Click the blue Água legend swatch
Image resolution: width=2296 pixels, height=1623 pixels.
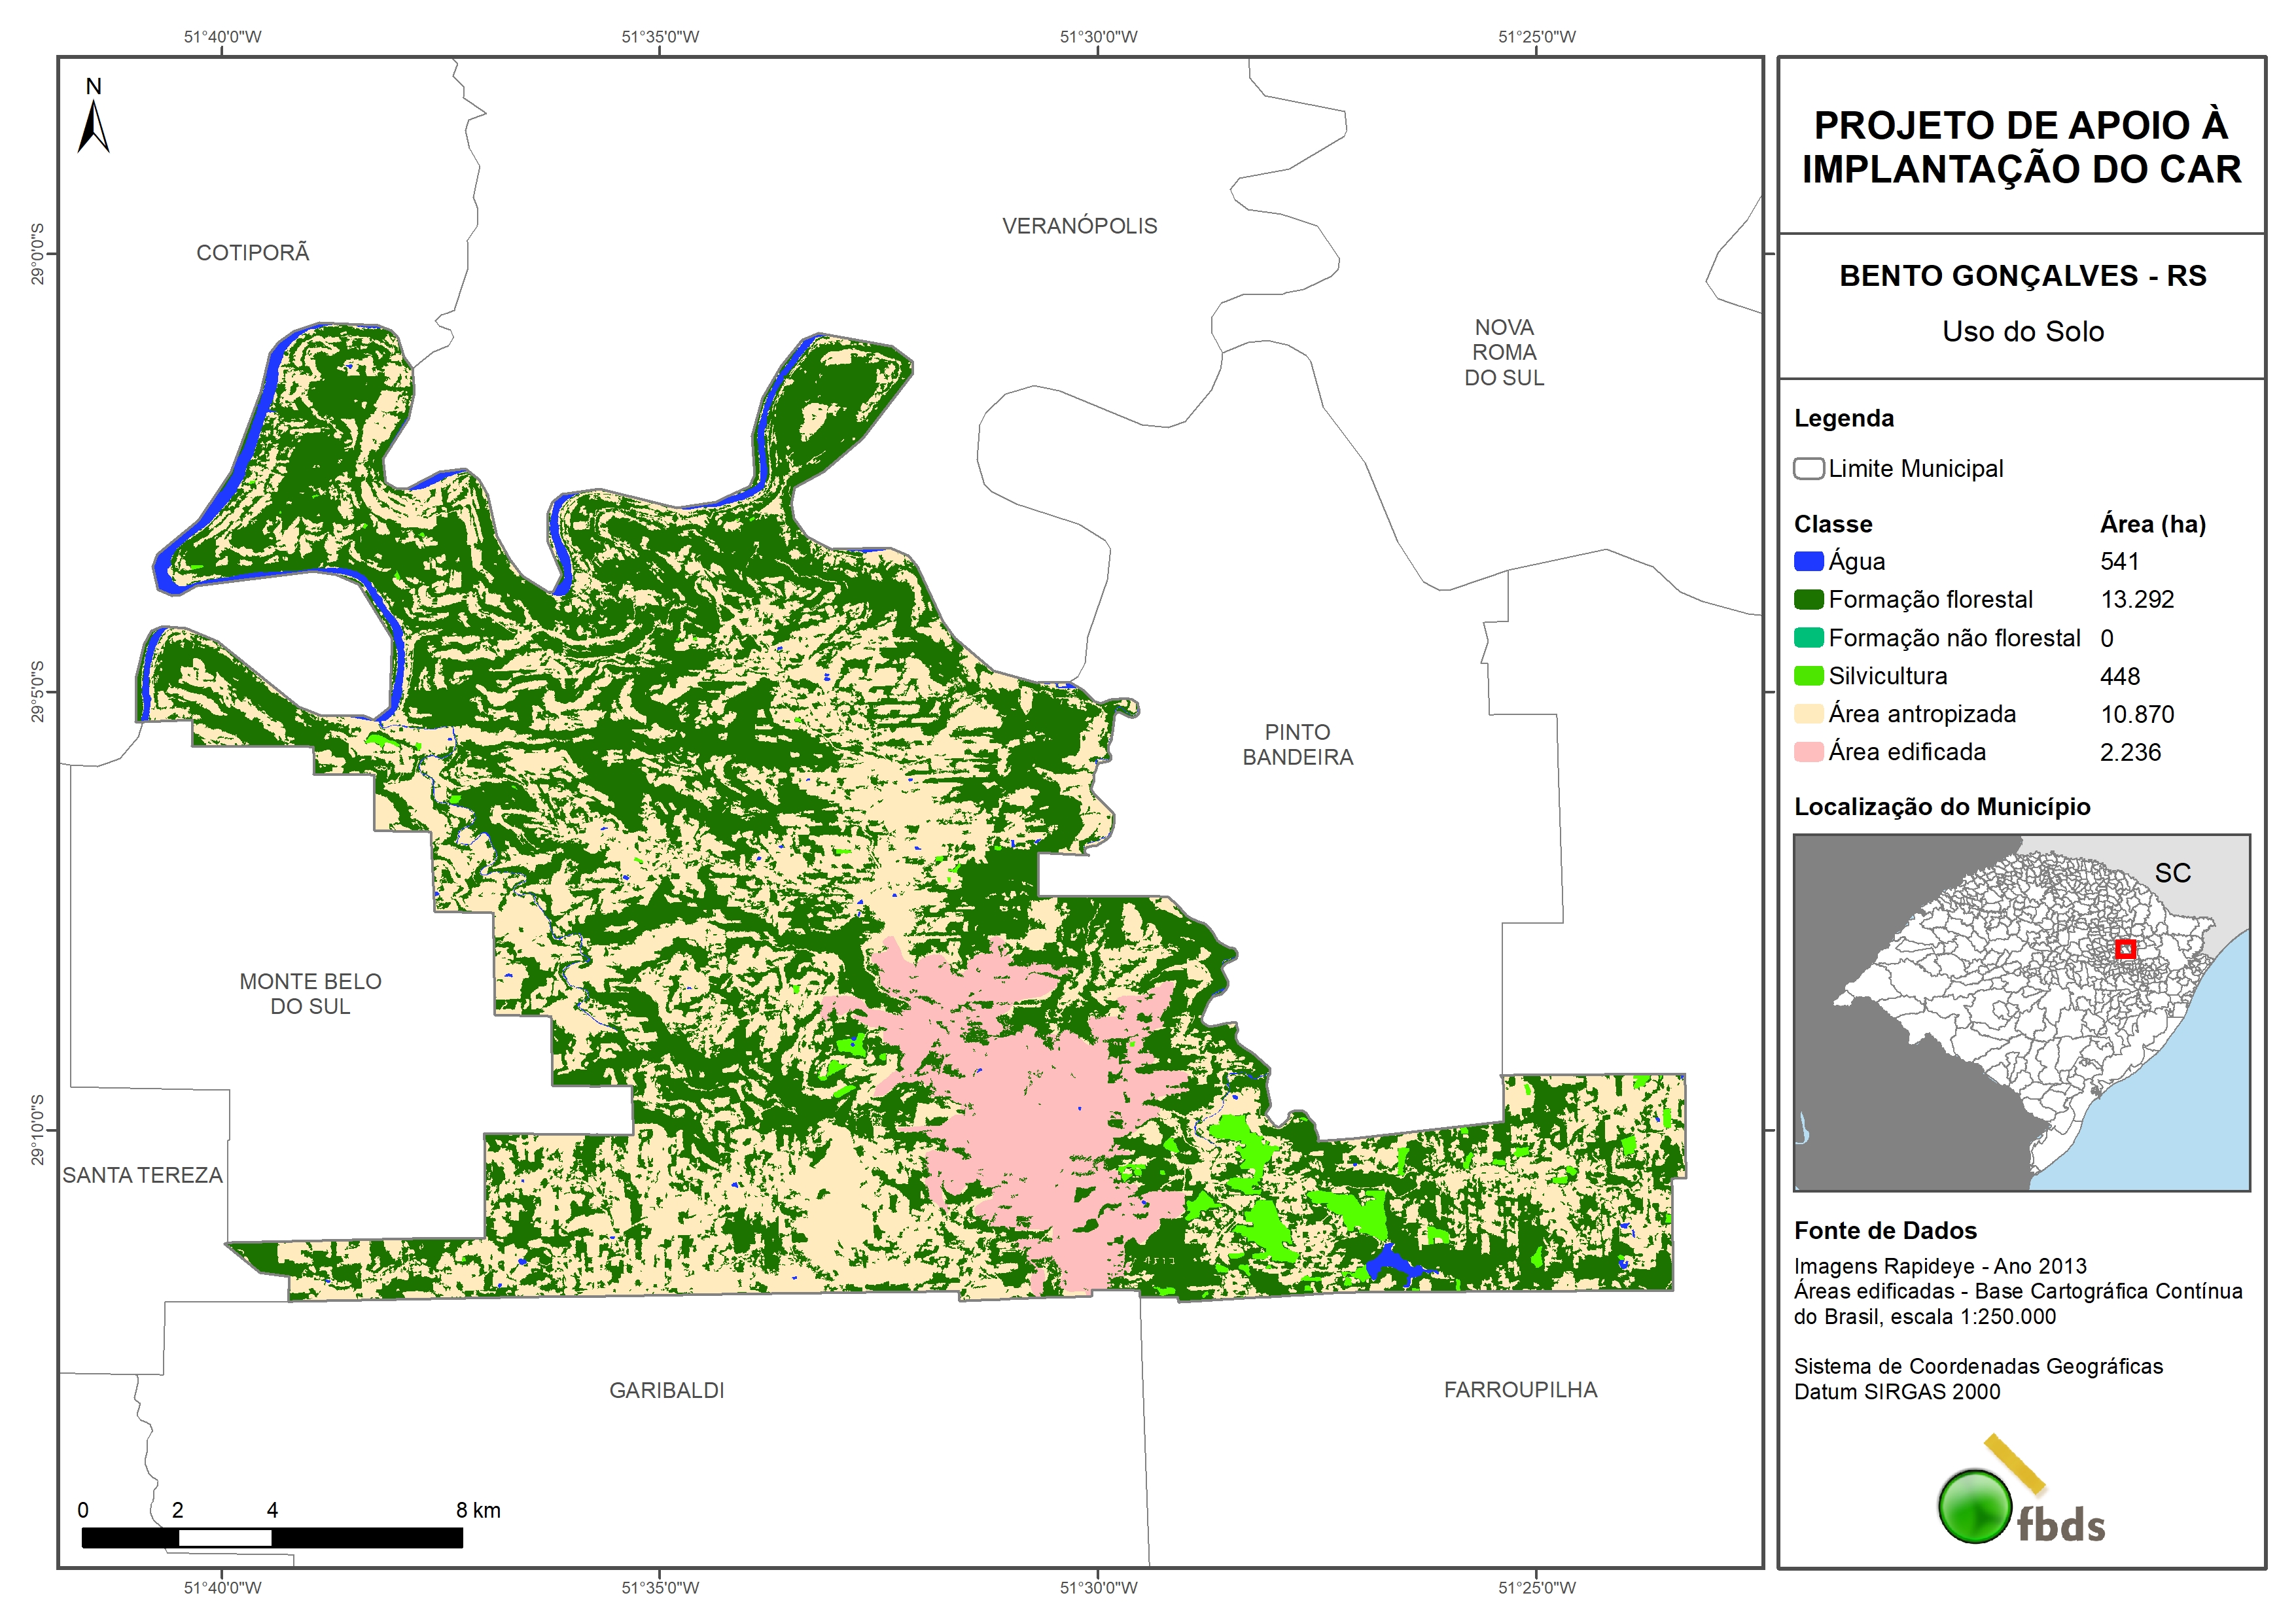(x=1808, y=562)
